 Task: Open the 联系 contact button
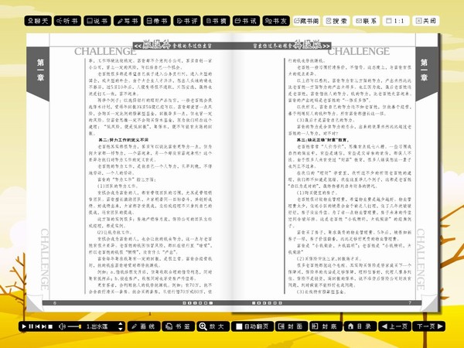pos(367,21)
